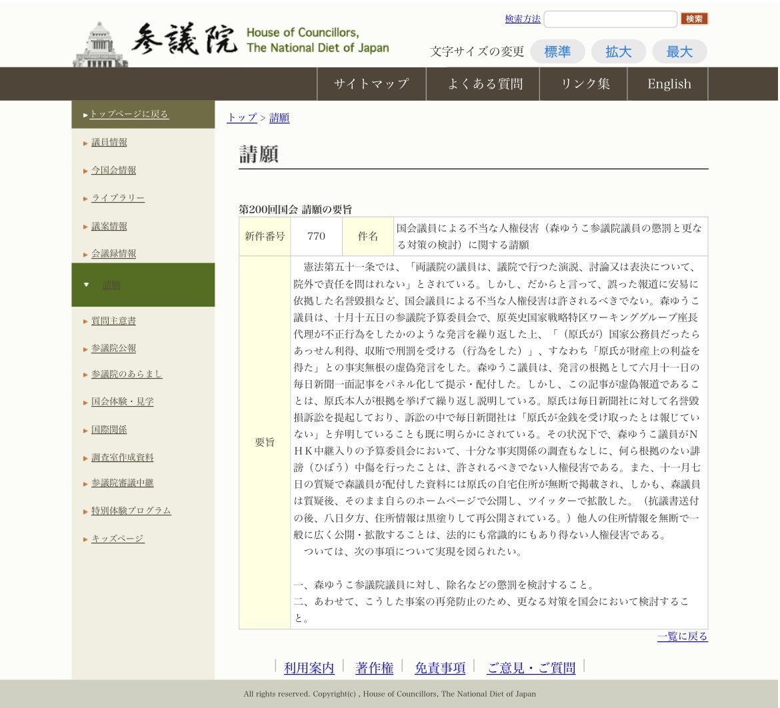
Task: Click the House of Councillors building logo
Action: coord(100,44)
